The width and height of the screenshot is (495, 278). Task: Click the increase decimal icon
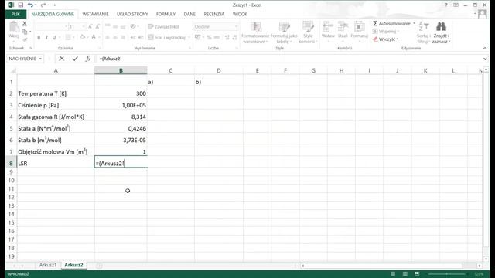point(227,37)
